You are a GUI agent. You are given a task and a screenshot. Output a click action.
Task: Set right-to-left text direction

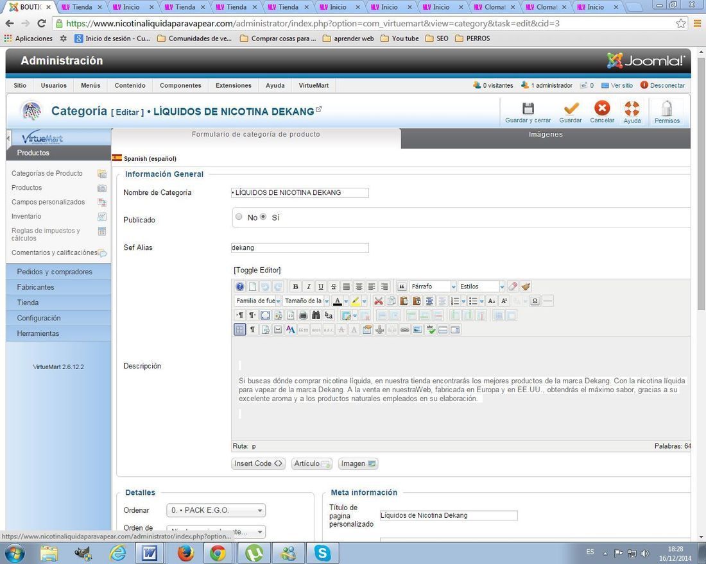point(253,315)
